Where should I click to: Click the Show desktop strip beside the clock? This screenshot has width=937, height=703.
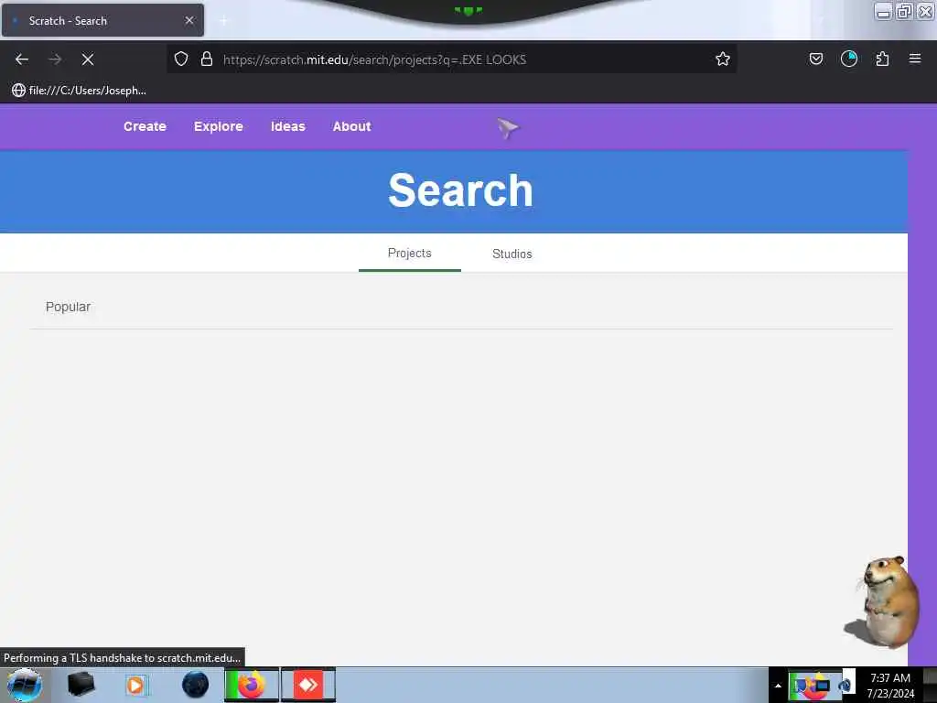tap(930, 685)
